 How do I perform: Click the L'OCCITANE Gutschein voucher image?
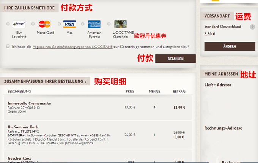pyautogui.click(x=120, y=24)
